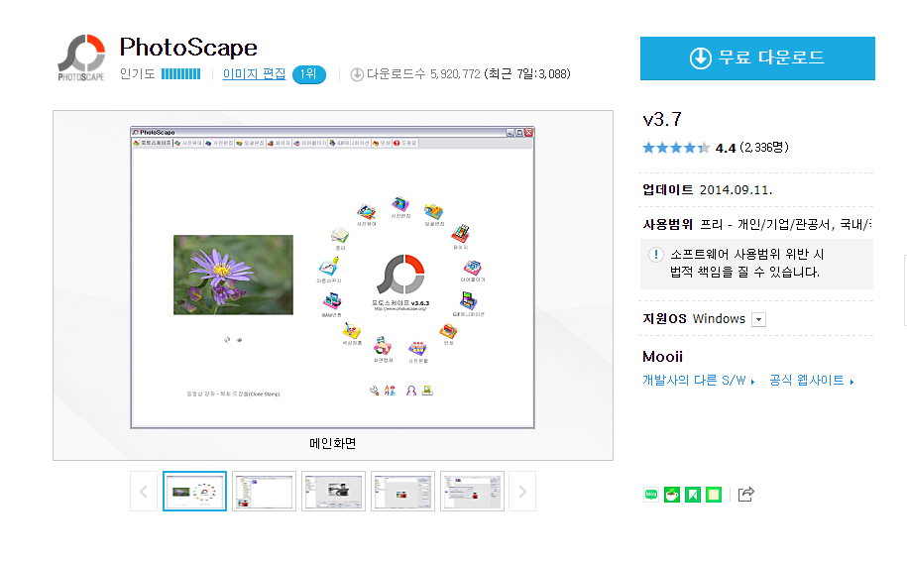Click the blue popularity (인기도) bar
This screenshot has height=563, width=907.
point(180,74)
